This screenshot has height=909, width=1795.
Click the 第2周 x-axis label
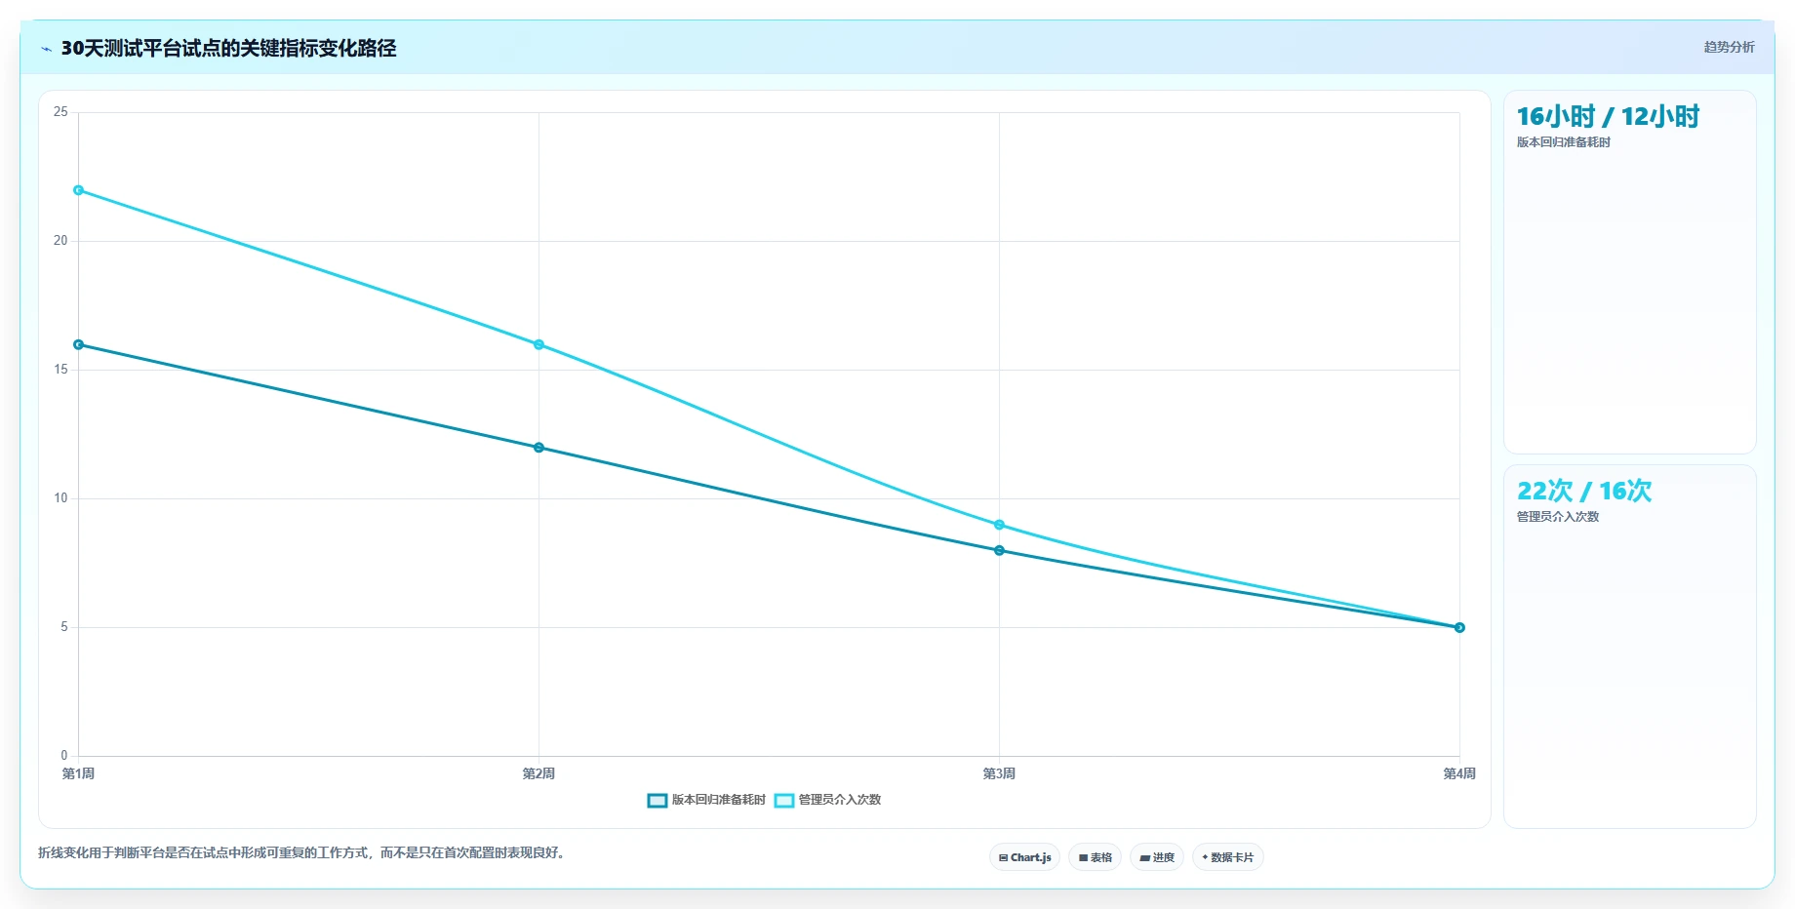click(x=538, y=773)
